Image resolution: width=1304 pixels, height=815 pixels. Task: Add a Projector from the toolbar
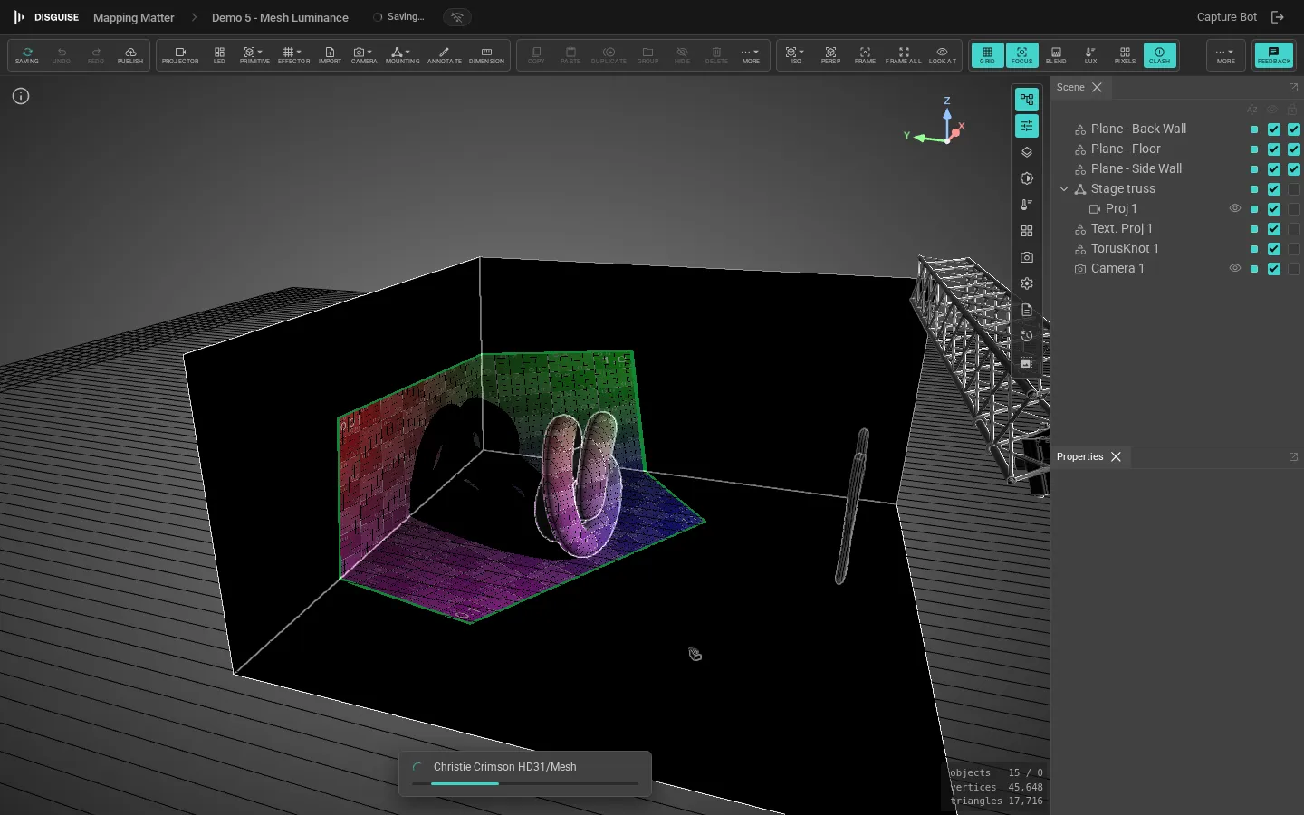tap(180, 55)
